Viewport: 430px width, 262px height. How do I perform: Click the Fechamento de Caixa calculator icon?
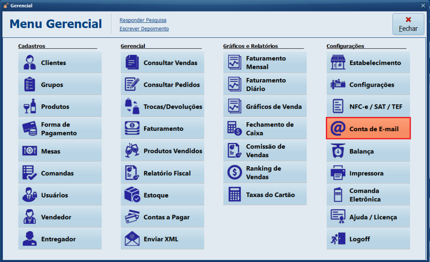[x=234, y=129]
